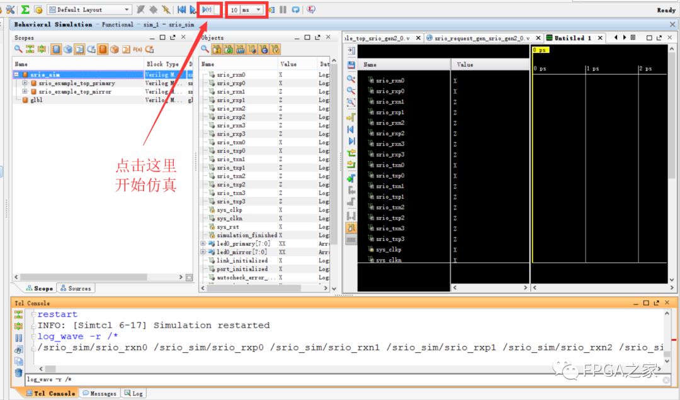The height and width of the screenshot is (400, 680).
Task: Click the Run All simulation icon
Action: [x=193, y=9]
